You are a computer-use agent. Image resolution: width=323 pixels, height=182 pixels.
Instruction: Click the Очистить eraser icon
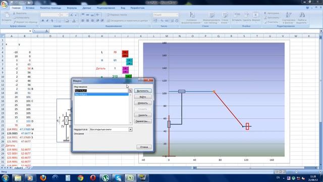(265, 22)
